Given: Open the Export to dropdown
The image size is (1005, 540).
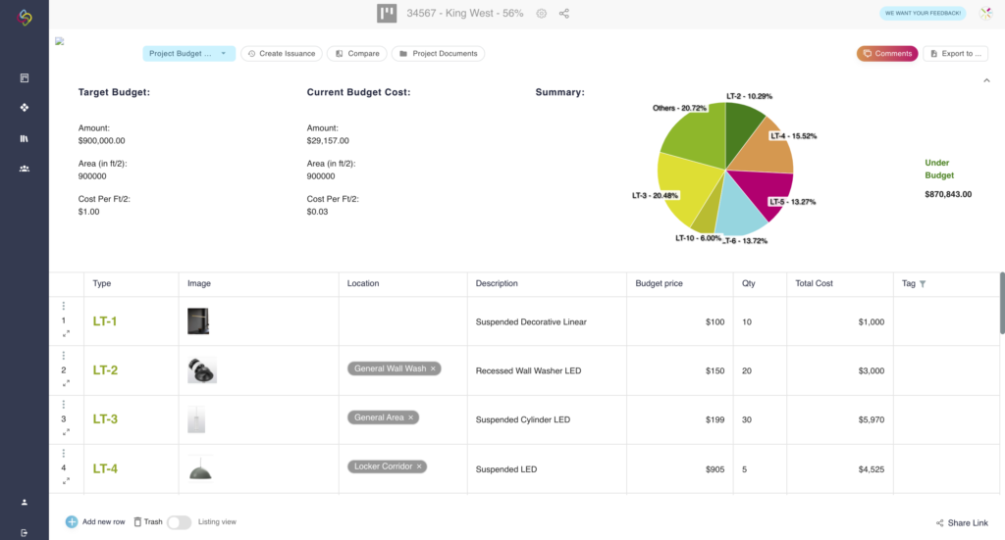Looking at the screenshot, I should click(x=955, y=54).
